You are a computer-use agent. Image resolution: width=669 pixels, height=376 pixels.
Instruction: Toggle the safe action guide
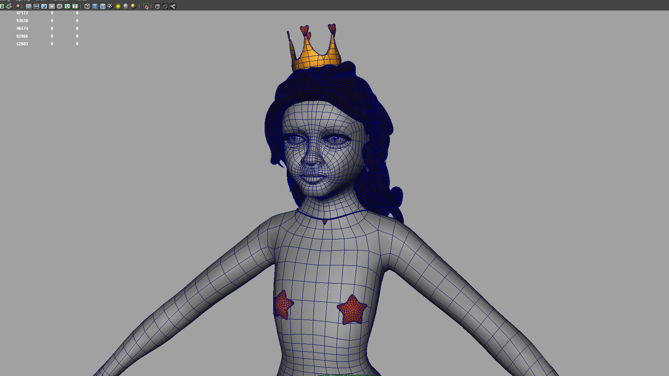pyautogui.click(x=67, y=6)
